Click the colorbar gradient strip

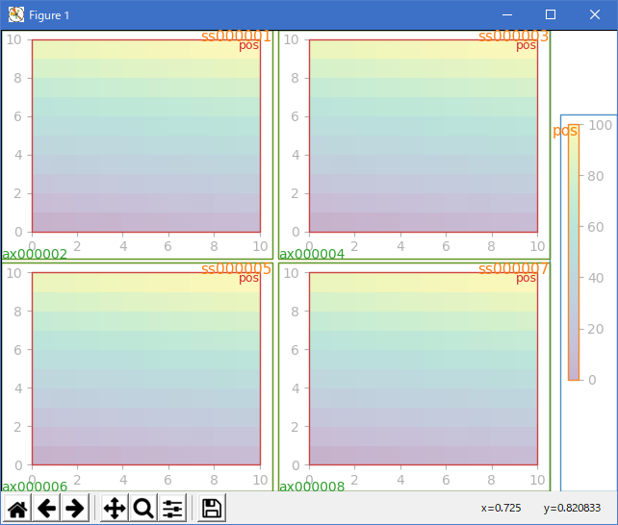[x=574, y=252]
